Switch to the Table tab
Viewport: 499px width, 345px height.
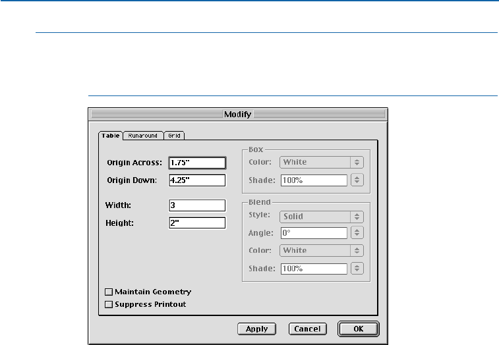111,136
